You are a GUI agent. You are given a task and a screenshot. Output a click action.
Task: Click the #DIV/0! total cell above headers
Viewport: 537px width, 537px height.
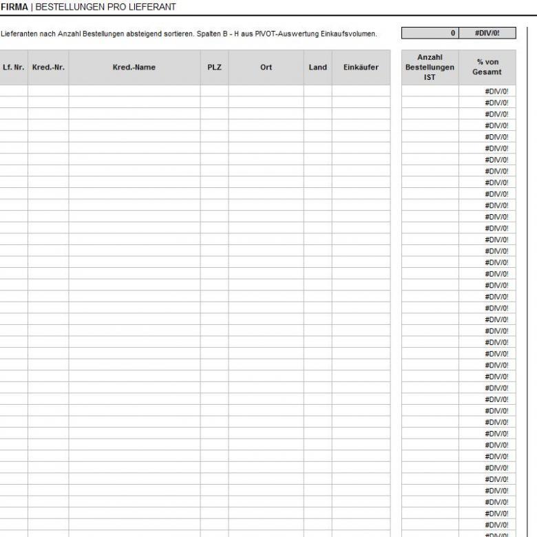tap(487, 33)
